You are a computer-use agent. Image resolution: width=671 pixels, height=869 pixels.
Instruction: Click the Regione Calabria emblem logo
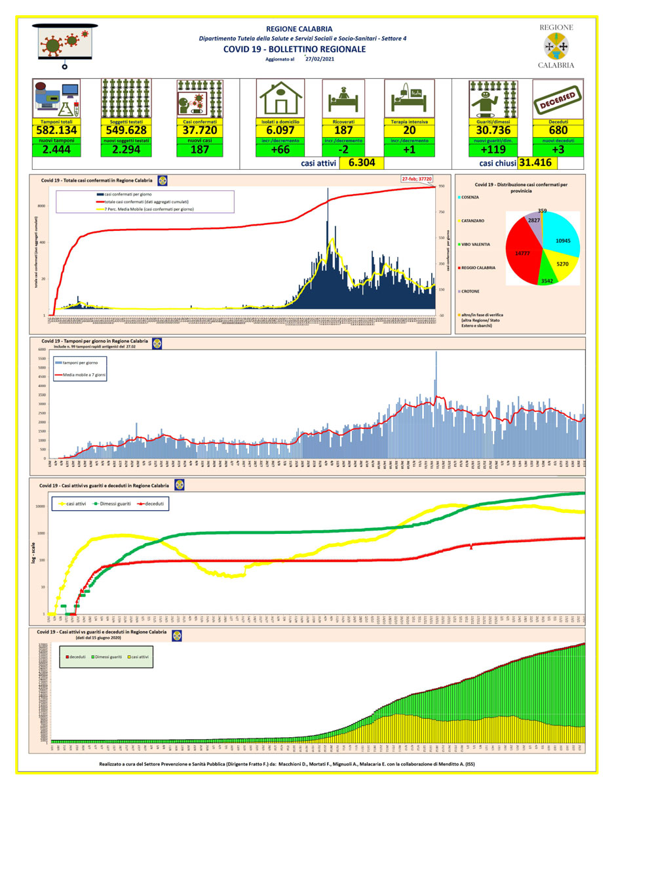tap(556, 47)
